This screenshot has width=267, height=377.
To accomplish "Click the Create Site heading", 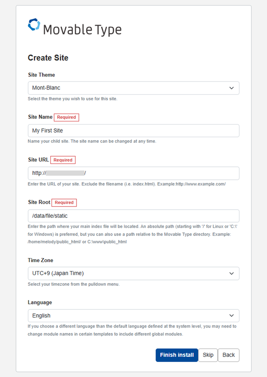I will 48,57.
